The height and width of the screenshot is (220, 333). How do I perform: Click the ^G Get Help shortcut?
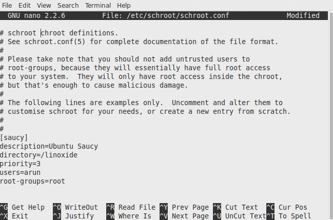tap(23, 207)
